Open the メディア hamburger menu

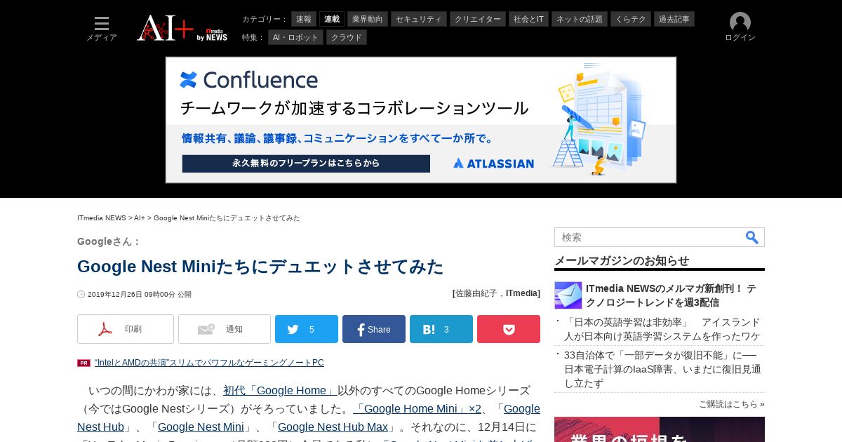tap(102, 28)
